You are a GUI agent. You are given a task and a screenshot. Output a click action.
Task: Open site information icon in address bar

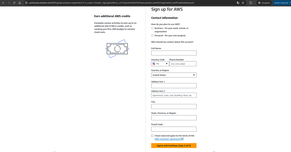coord(26,3)
